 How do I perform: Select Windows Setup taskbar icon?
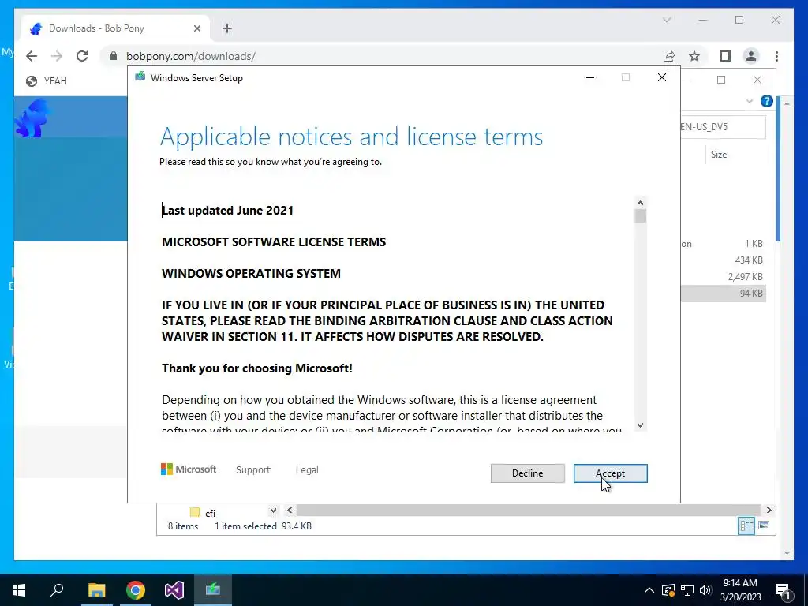click(x=213, y=590)
